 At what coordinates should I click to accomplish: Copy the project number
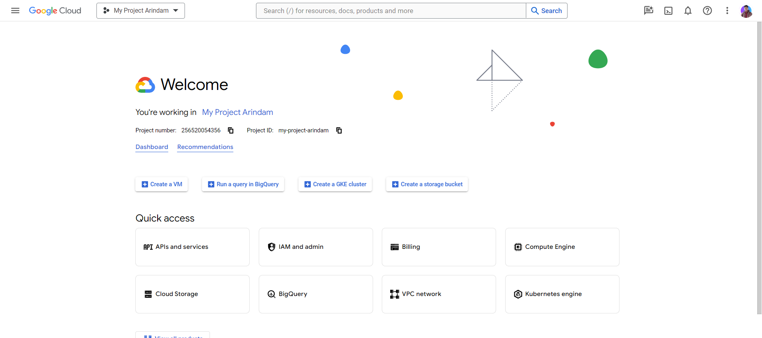231,130
